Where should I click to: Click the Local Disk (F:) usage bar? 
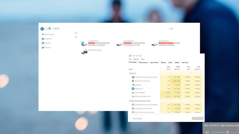pos(169,43)
